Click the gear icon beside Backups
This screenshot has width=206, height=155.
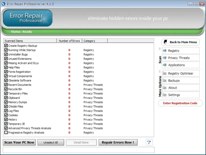click(165, 80)
